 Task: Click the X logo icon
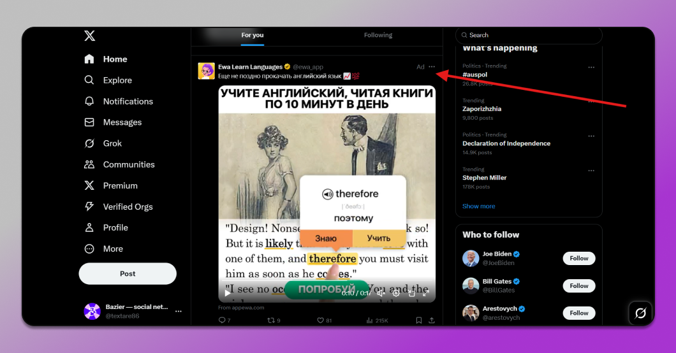point(90,35)
